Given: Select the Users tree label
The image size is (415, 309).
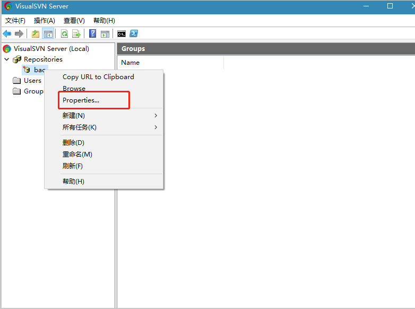Looking at the screenshot, I should pyautogui.click(x=32, y=81).
